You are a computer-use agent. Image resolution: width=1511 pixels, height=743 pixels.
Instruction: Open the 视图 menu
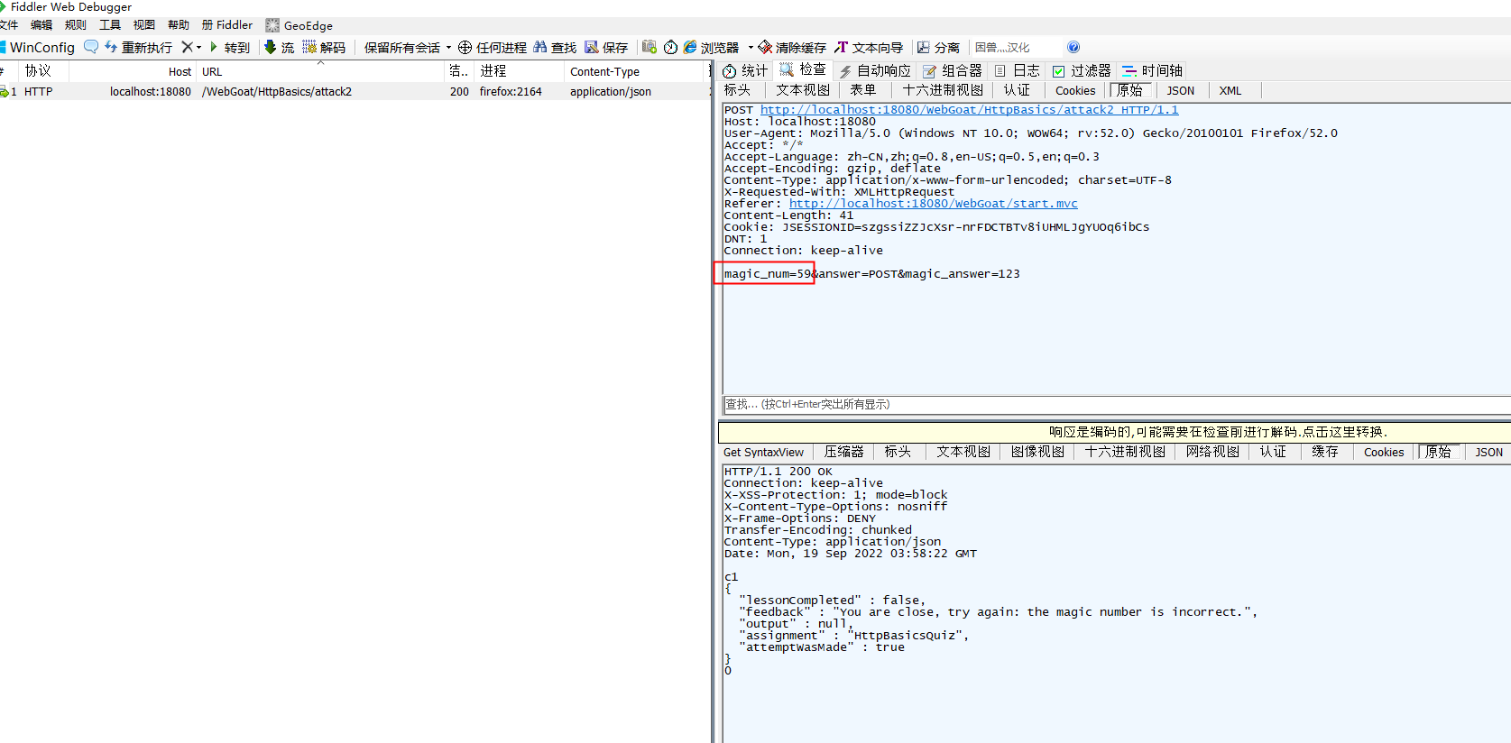pos(144,25)
